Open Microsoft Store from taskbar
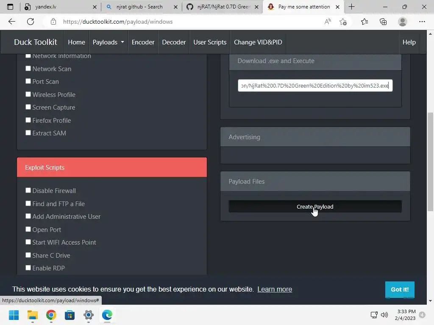434x325 pixels. [x=70, y=315]
